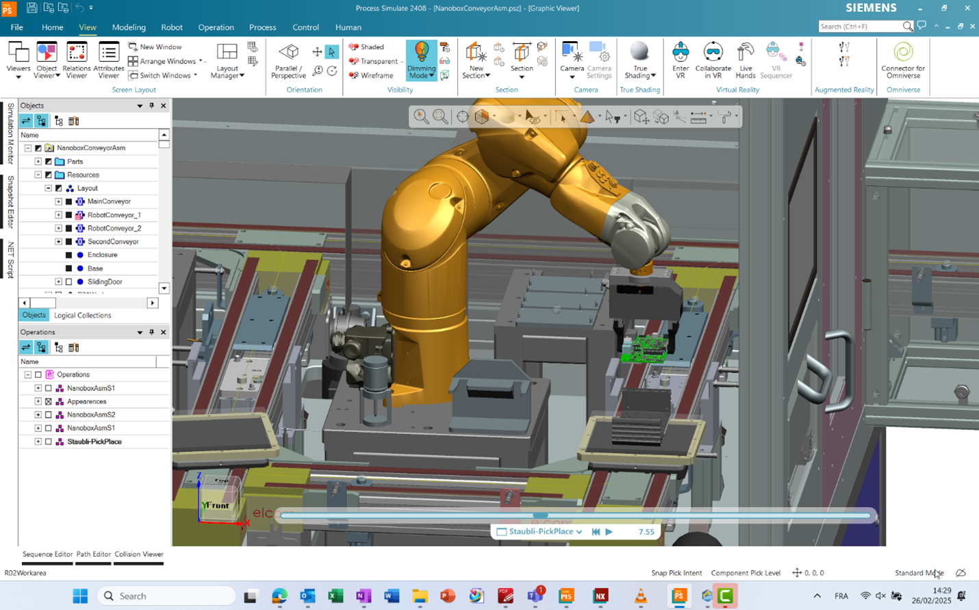Toggle Parallel / Perspective view

point(288,60)
